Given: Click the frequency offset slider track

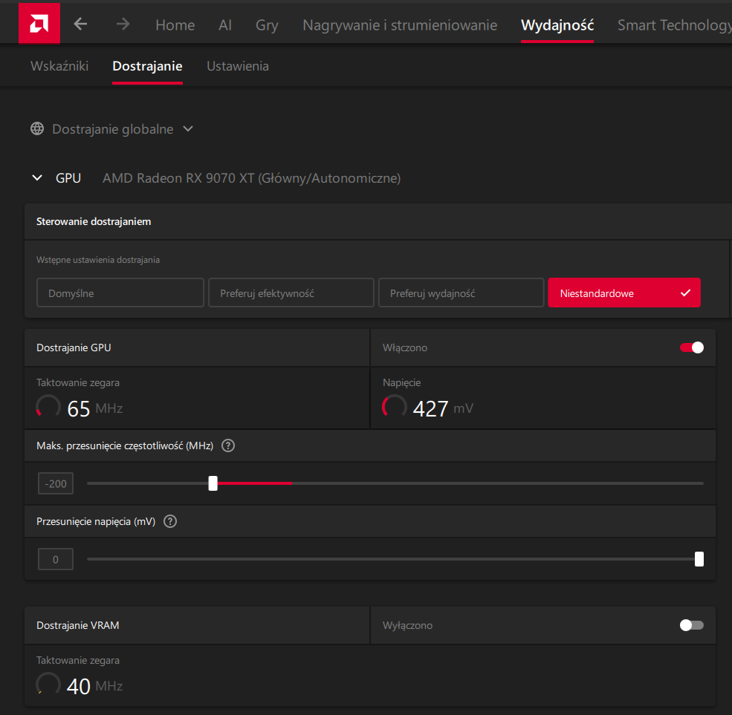Looking at the screenshot, I should pyautogui.click(x=395, y=483).
